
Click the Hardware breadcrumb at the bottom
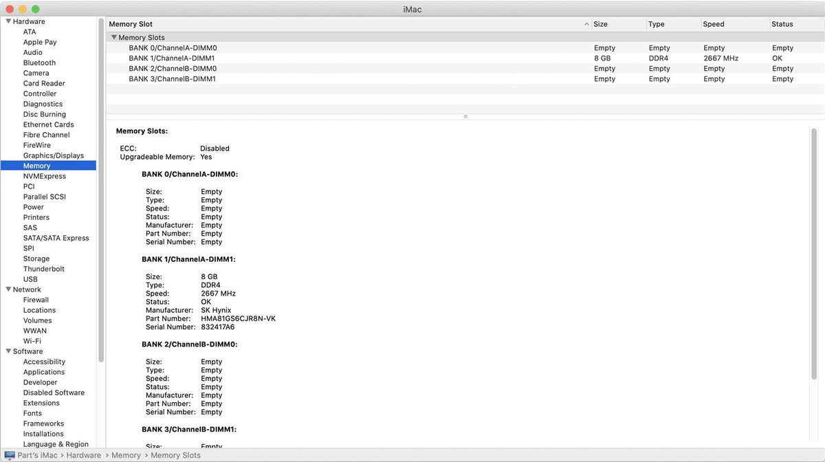click(83, 454)
